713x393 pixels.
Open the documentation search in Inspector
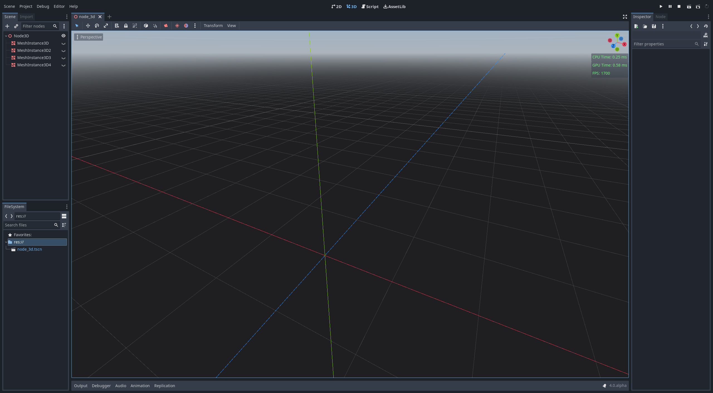(706, 35)
